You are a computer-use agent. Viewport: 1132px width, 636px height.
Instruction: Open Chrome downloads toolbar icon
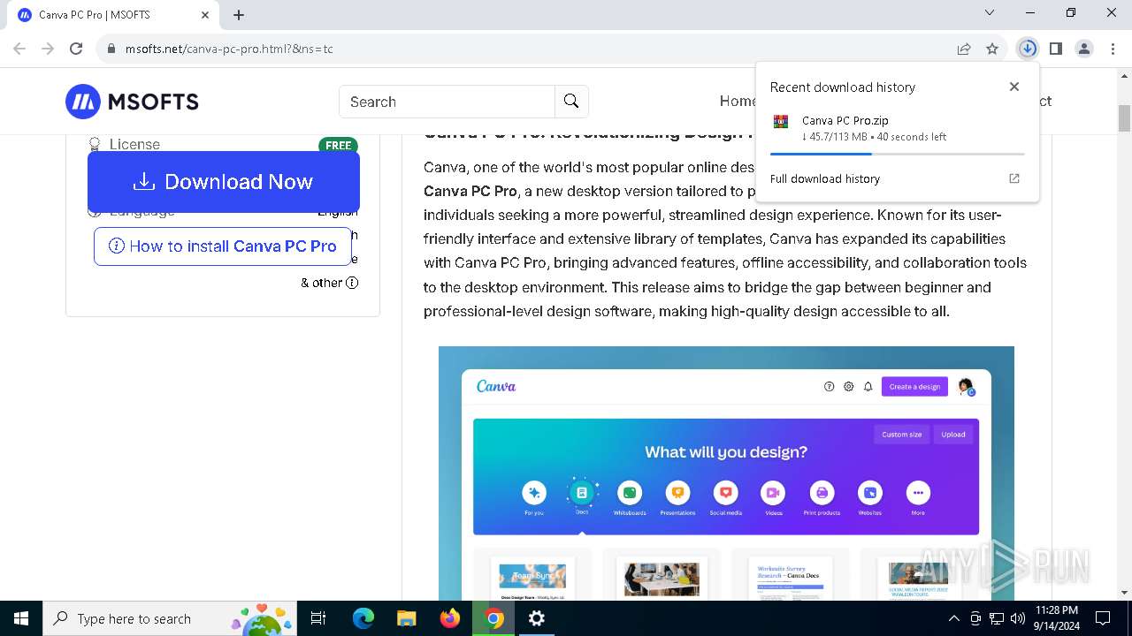(x=1028, y=49)
